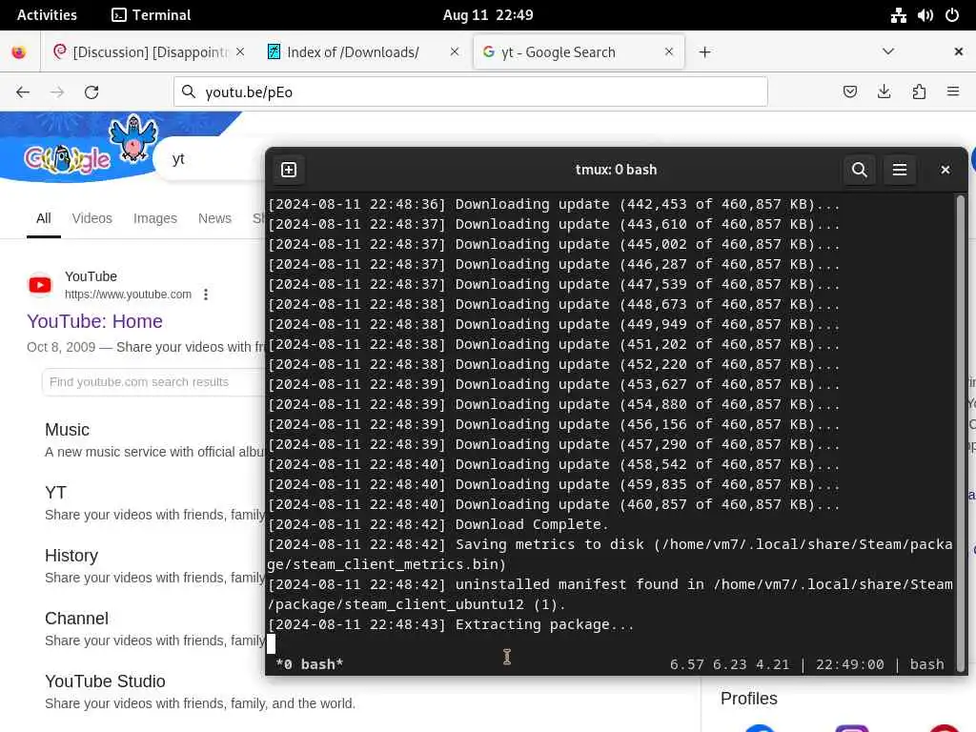Viewport: 976px width, 732px height.
Task: Open the YouTube Studio sitelink
Action: point(105,681)
